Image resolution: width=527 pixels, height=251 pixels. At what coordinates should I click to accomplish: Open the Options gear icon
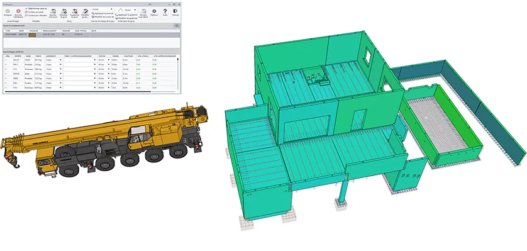coord(154,11)
